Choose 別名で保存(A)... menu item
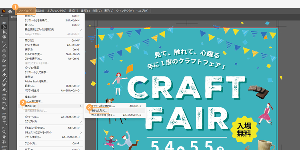The height and width of the screenshot is (150, 300). 51,54
